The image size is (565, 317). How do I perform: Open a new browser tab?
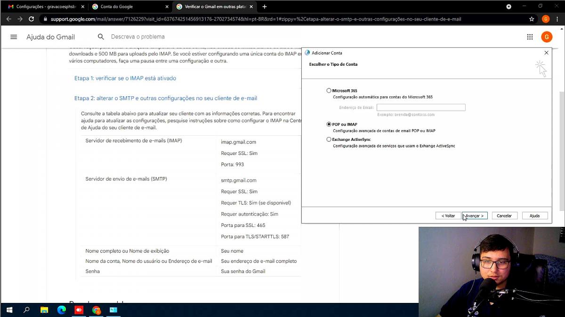tap(265, 7)
